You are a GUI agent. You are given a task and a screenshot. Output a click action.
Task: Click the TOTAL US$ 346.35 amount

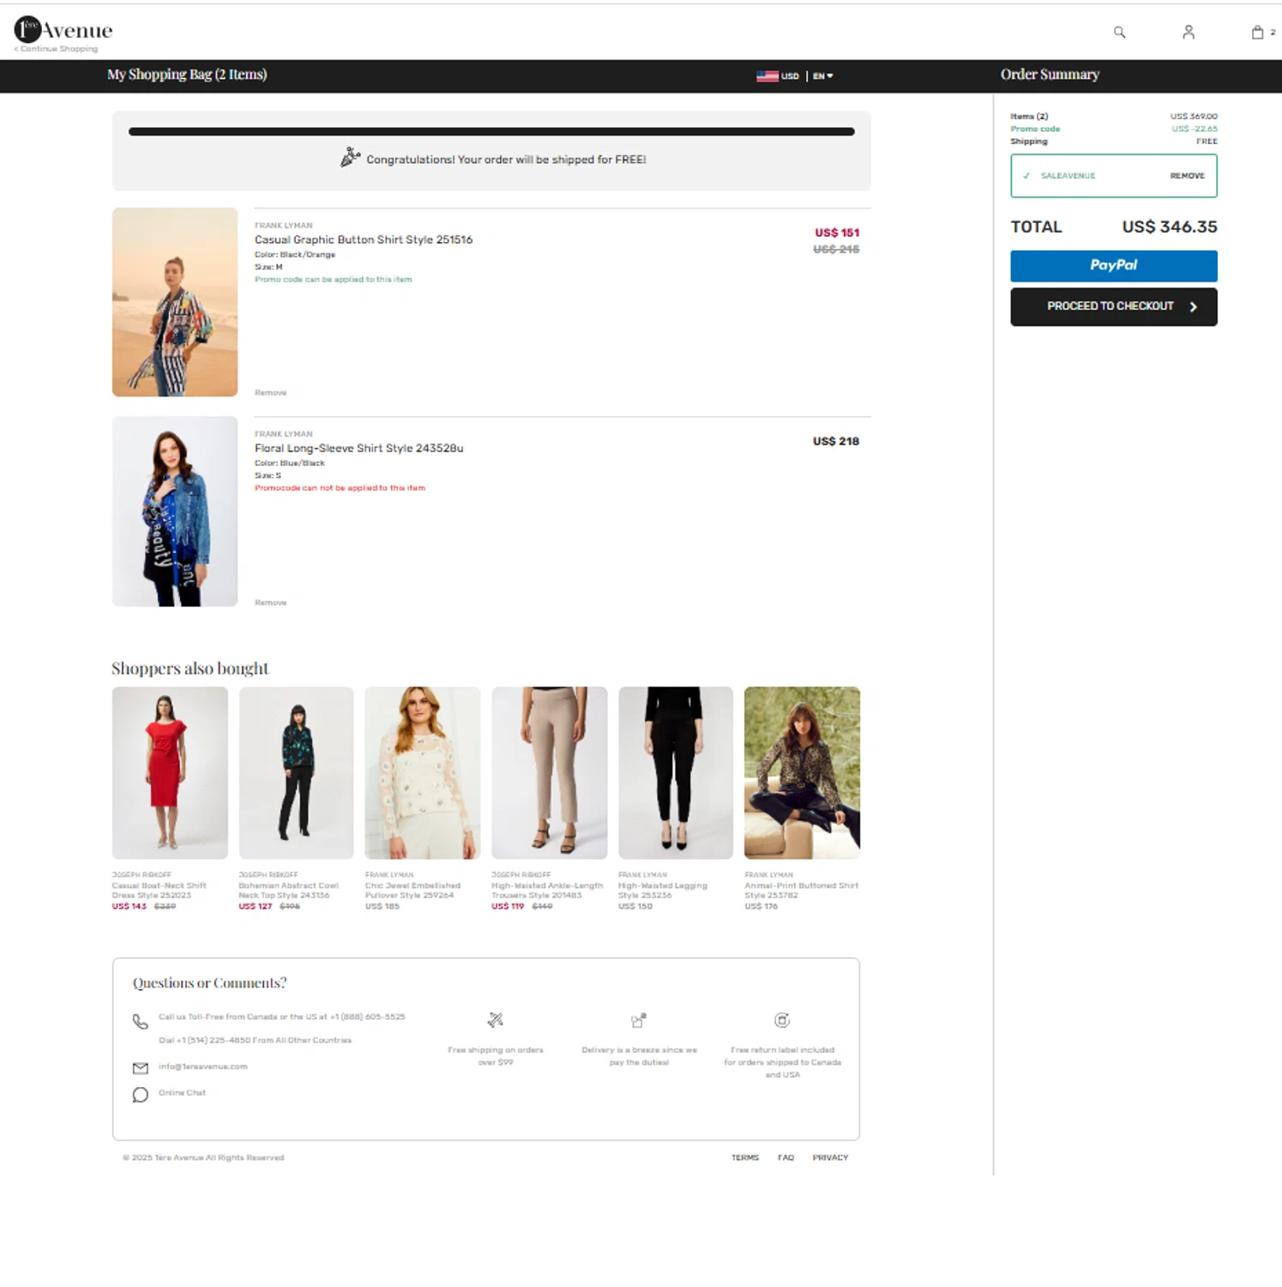tap(1170, 227)
